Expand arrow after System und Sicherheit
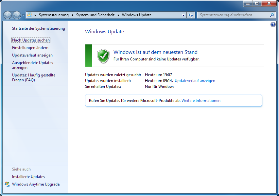Screen dimensions: 279x196 pos(118,15)
